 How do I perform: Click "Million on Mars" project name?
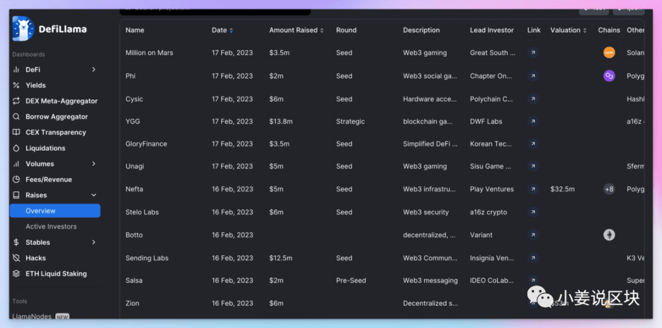pyautogui.click(x=149, y=53)
